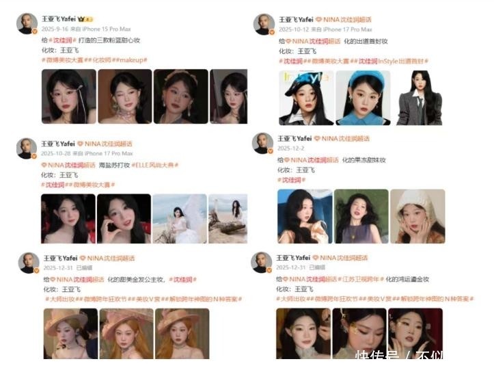
Task: Open the gray suit full-body photo
Action: click(419, 98)
